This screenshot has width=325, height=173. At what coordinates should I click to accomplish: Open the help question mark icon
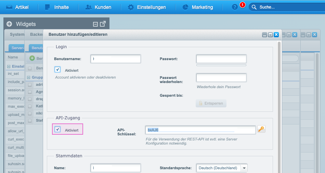pyautogui.click(x=235, y=7)
